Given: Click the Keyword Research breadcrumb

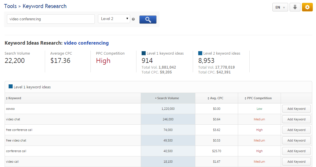Looking at the screenshot, I should click(45, 6).
